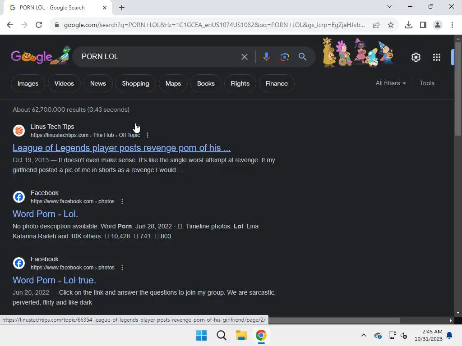Image resolution: width=462 pixels, height=346 pixels.
Task: Reload the page with the refresh icon
Action: coord(39,25)
